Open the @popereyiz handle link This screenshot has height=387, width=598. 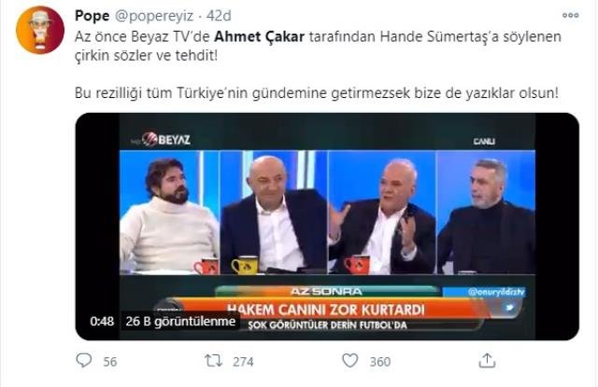tap(153, 17)
